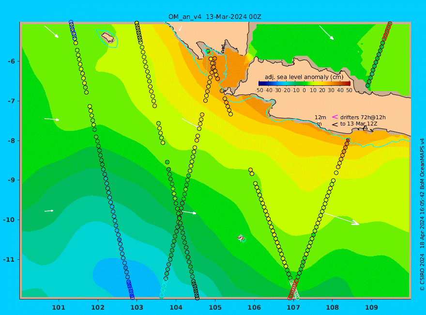Click the '12m' legend label
The image size is (426, 315).
tap(320, 117)
